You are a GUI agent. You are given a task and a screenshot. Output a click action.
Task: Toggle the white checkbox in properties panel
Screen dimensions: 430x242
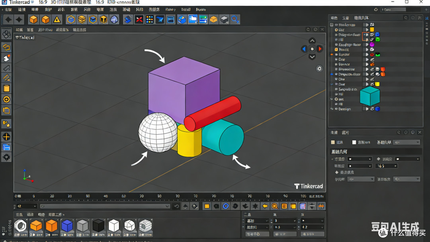click(x=354, y=142)
